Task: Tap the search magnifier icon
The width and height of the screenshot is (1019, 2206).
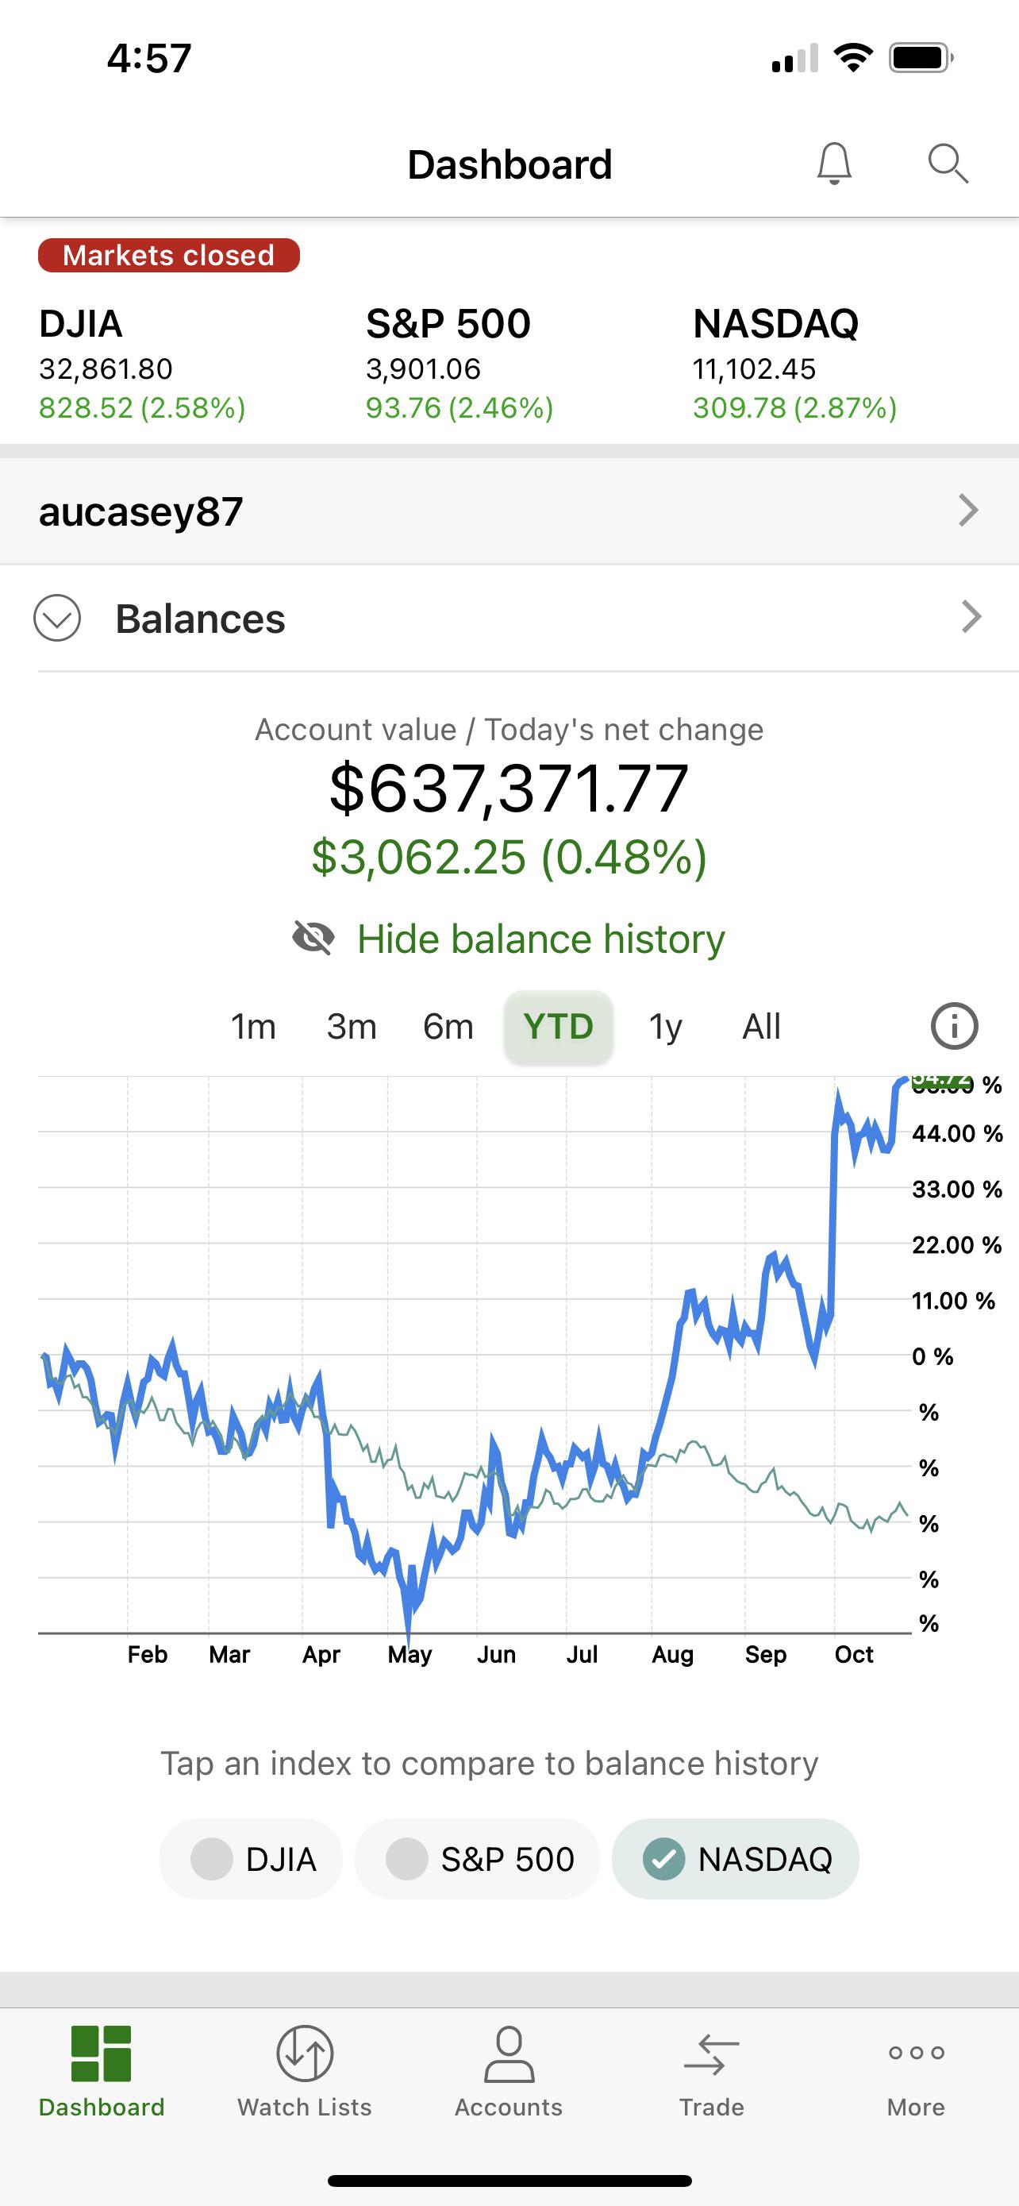Action: (x=948, y=164)
